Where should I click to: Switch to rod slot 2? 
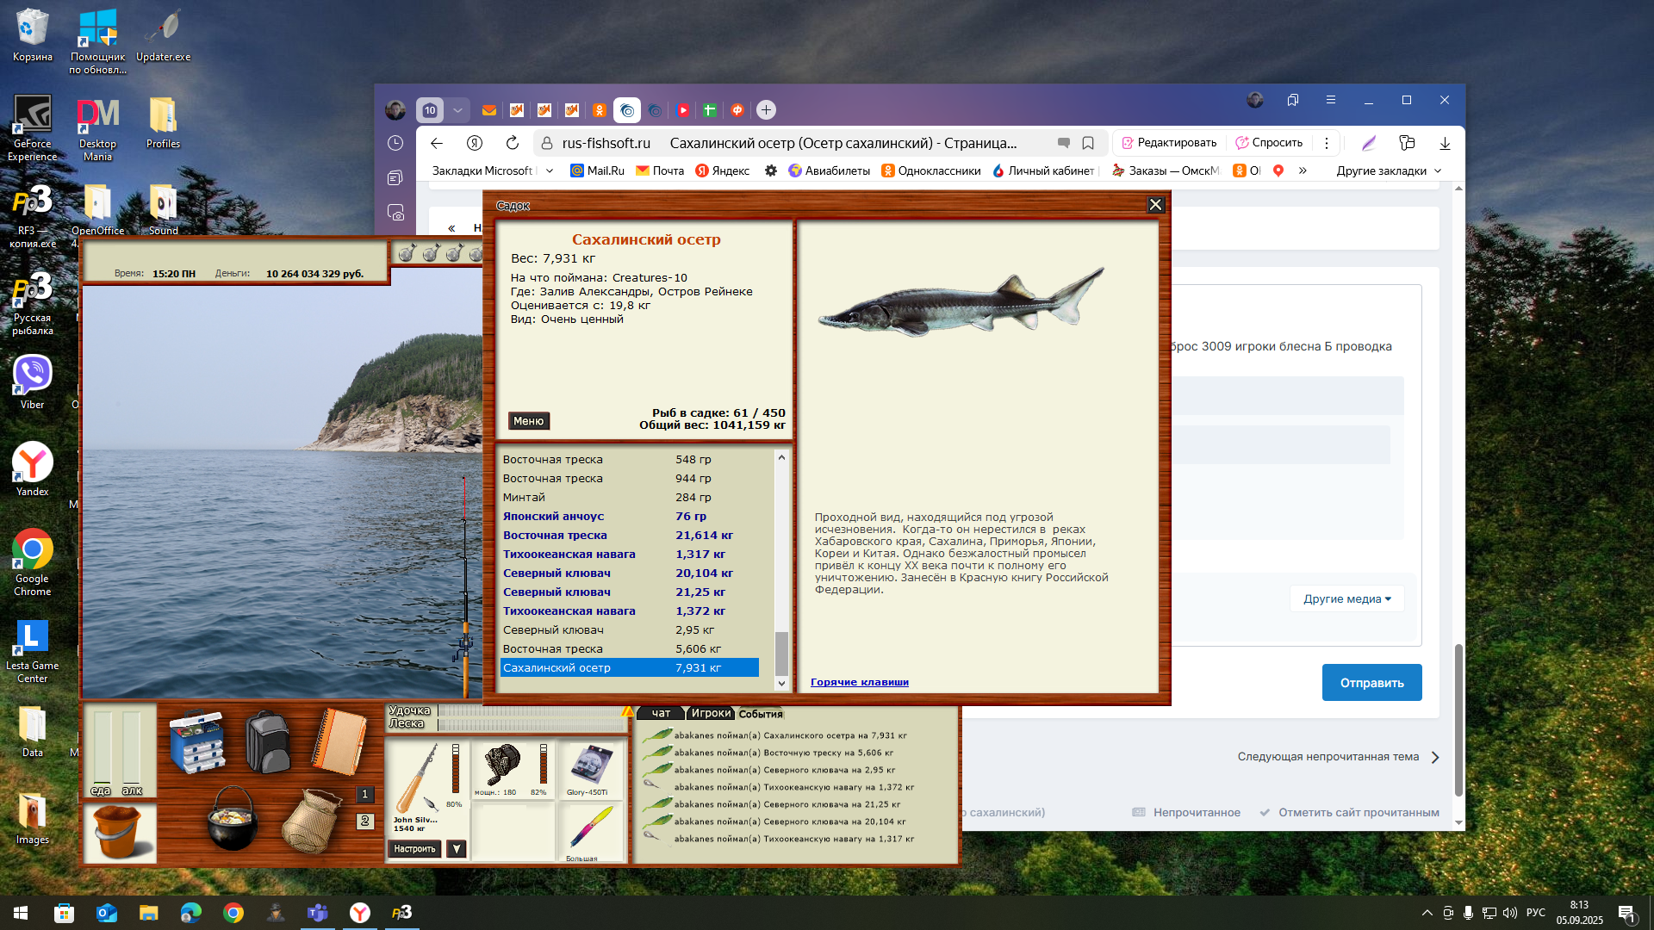[x=364, y=821]
